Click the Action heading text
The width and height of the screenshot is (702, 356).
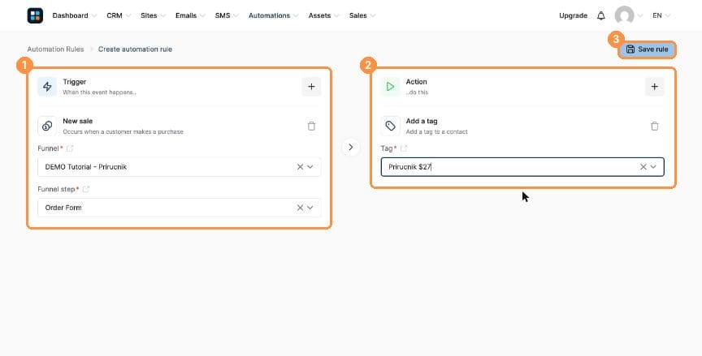point(416,82)
